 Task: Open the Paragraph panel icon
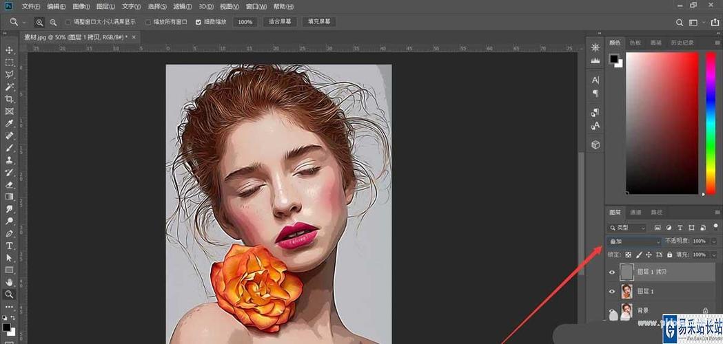click(595, 94)
